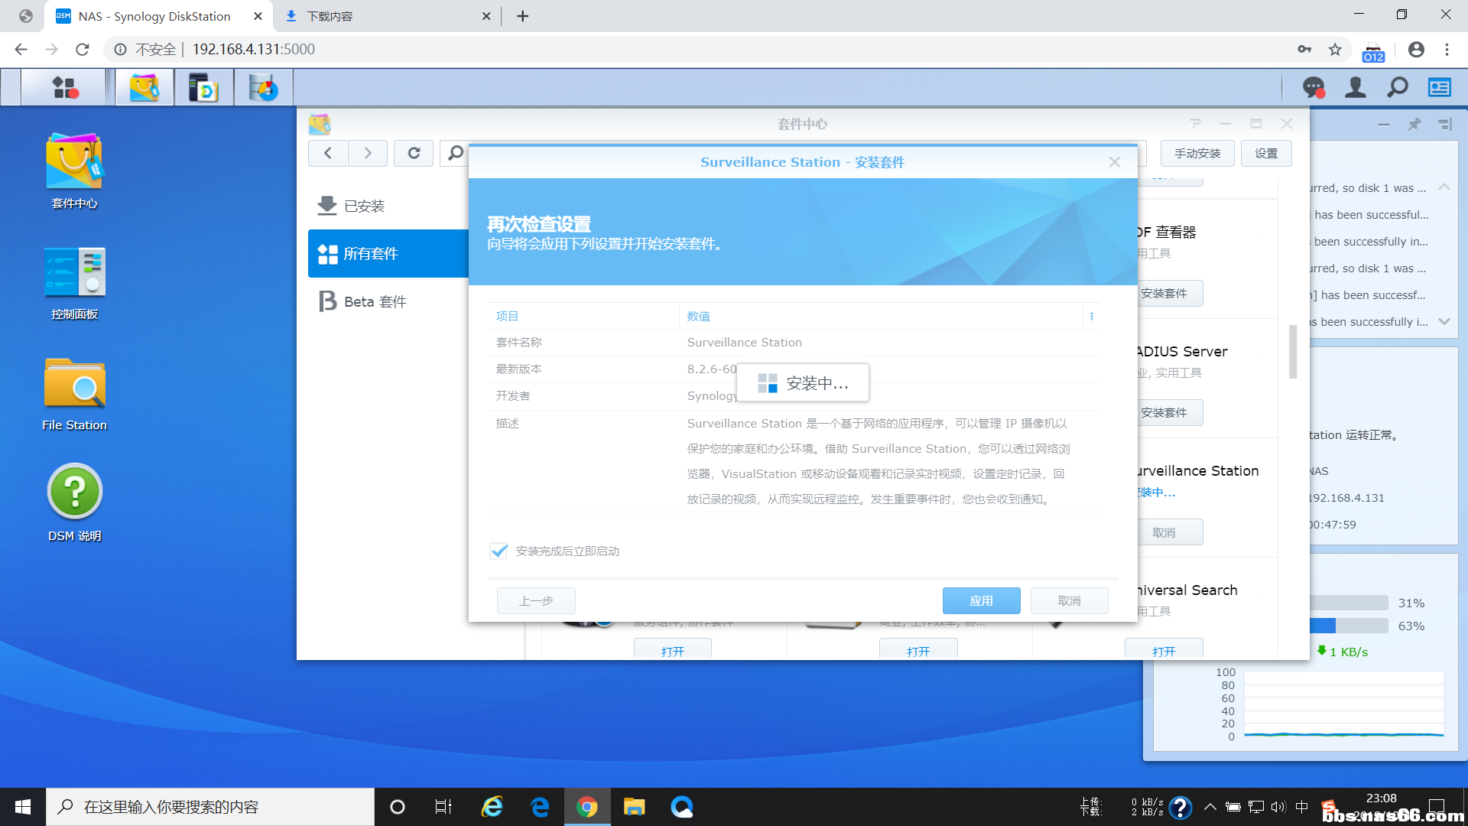Click the 63% resource usage bar

[1349, 626]
